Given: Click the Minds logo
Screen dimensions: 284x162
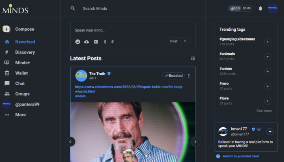Looking at the screenshot, I should click(x=15, y=9).
